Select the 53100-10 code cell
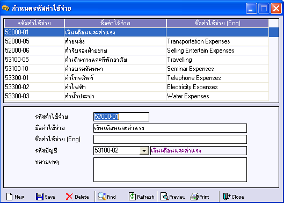Screen dimensions: 284x203 pos(34,69)
